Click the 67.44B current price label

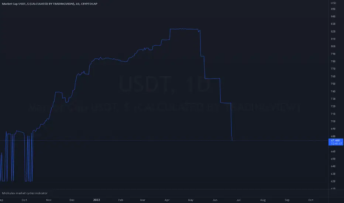336,142
